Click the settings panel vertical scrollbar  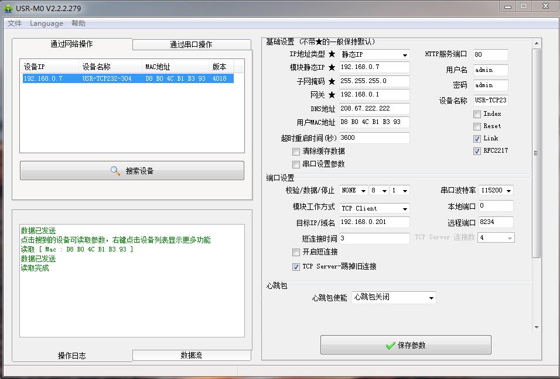[536, 153]
